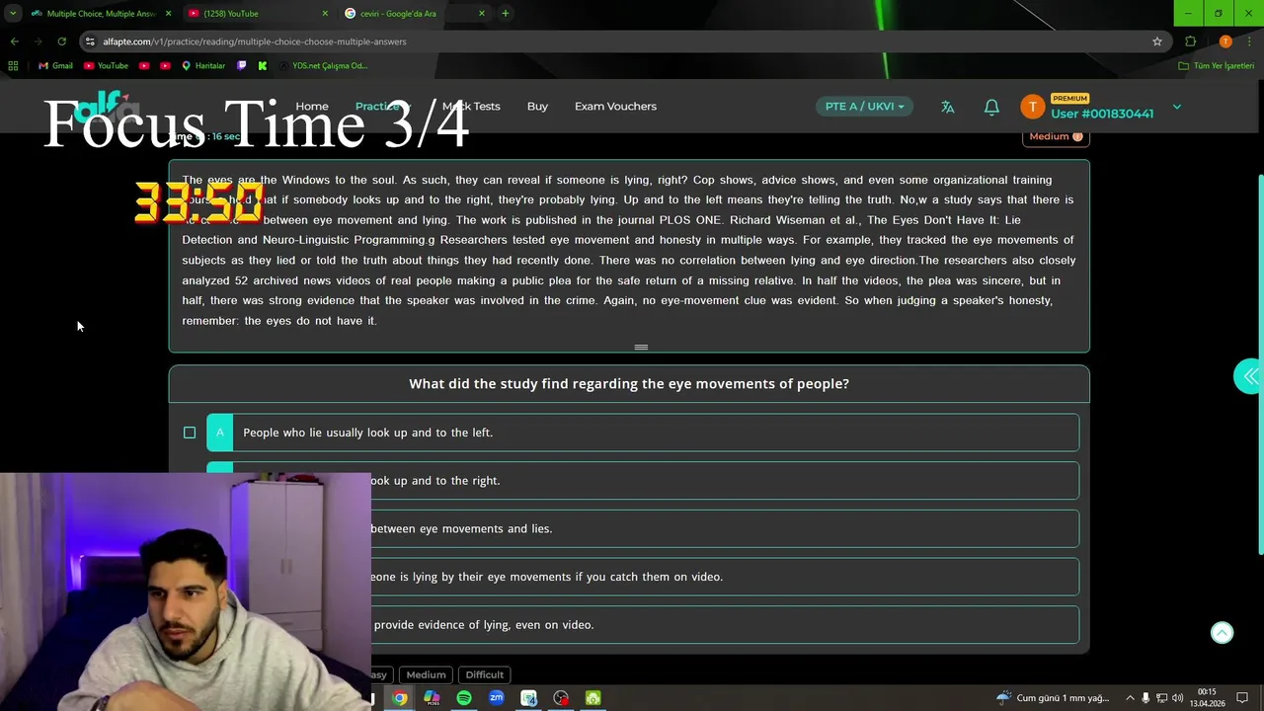Click the page vertical scrollbar
1264x711 pixels.
(x=1259, y=365)
